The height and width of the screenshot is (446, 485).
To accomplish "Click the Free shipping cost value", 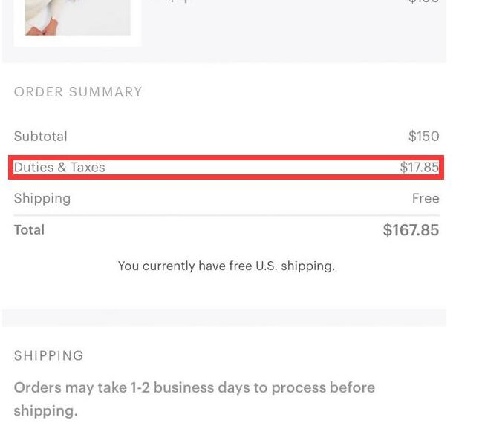I will click(x=426, y=199).
